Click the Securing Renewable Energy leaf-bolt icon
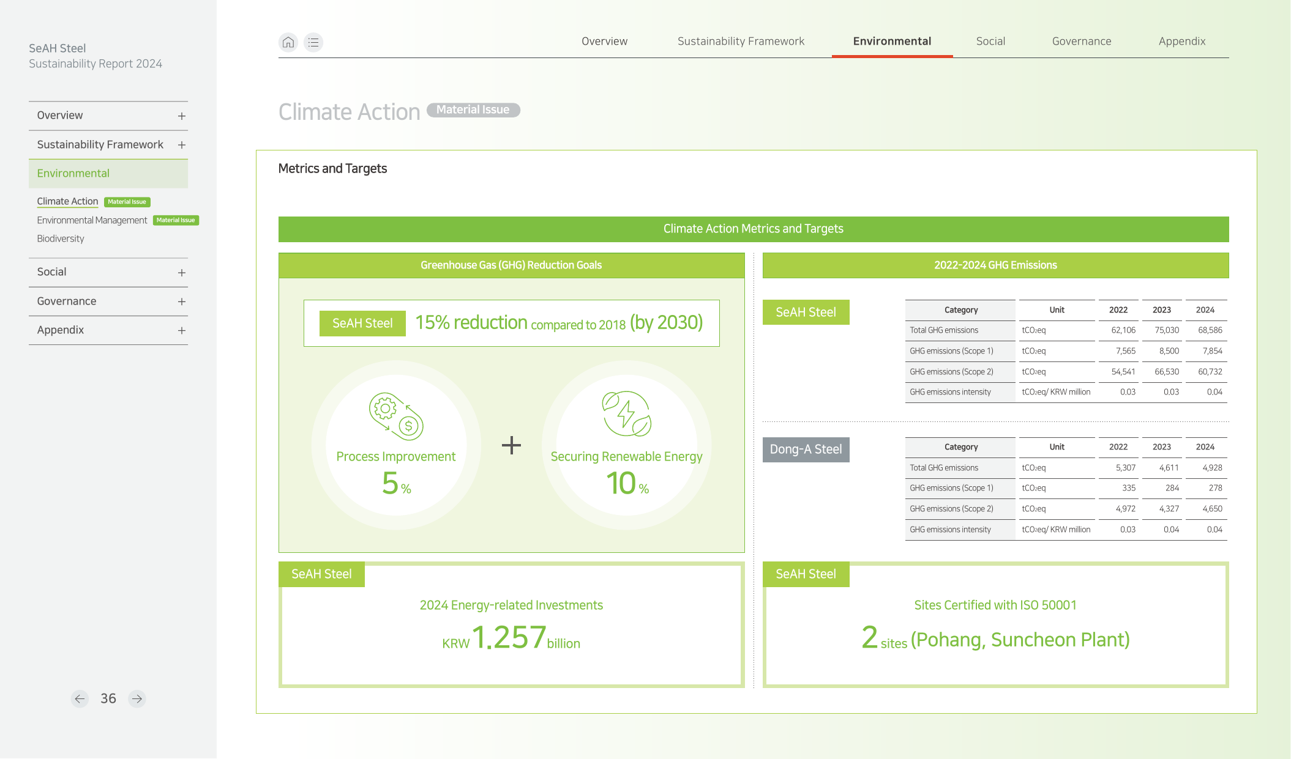Screen dimensions: 1291x759 pyautogui.click(x=626, y=414)
